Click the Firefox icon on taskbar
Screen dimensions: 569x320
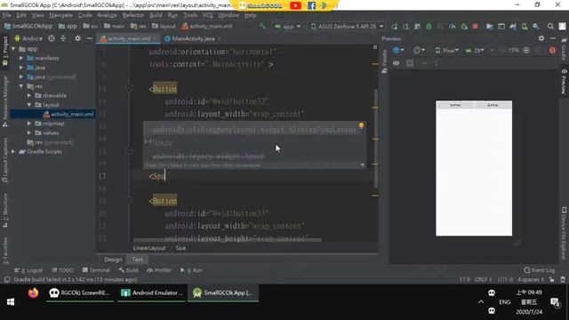pos(33,293)
